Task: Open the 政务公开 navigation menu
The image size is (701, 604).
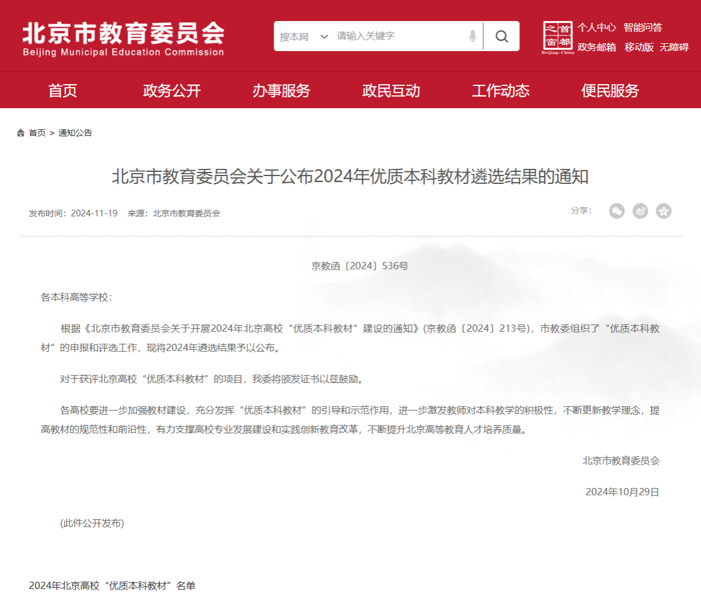Action: pos(172,91)
